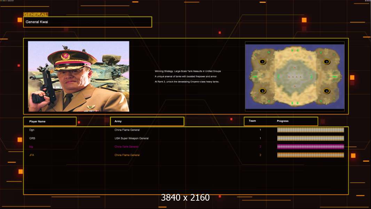The width and height of the screenshot is (371, 209).
Task: Click Dgn's loading progress bar
Action: pyautogui.click(x=311, y=130)
